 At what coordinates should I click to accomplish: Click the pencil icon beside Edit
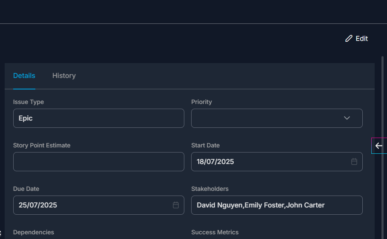click(x=349, y=38)
